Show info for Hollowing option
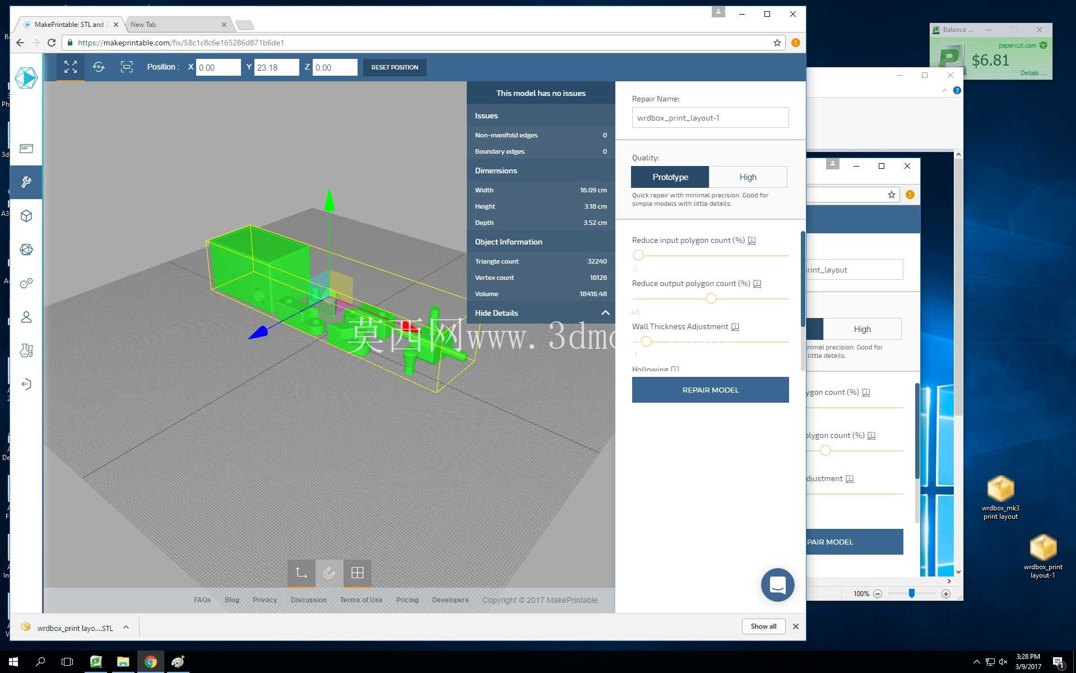 tap(675, 369)
